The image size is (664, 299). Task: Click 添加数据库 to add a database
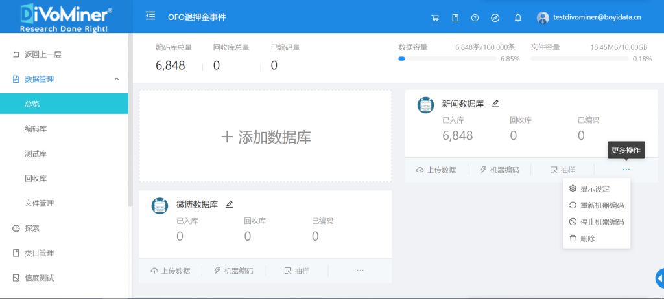[x=265, y=136]
